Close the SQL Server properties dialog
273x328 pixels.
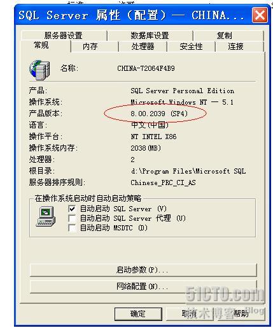coord(260,15)
